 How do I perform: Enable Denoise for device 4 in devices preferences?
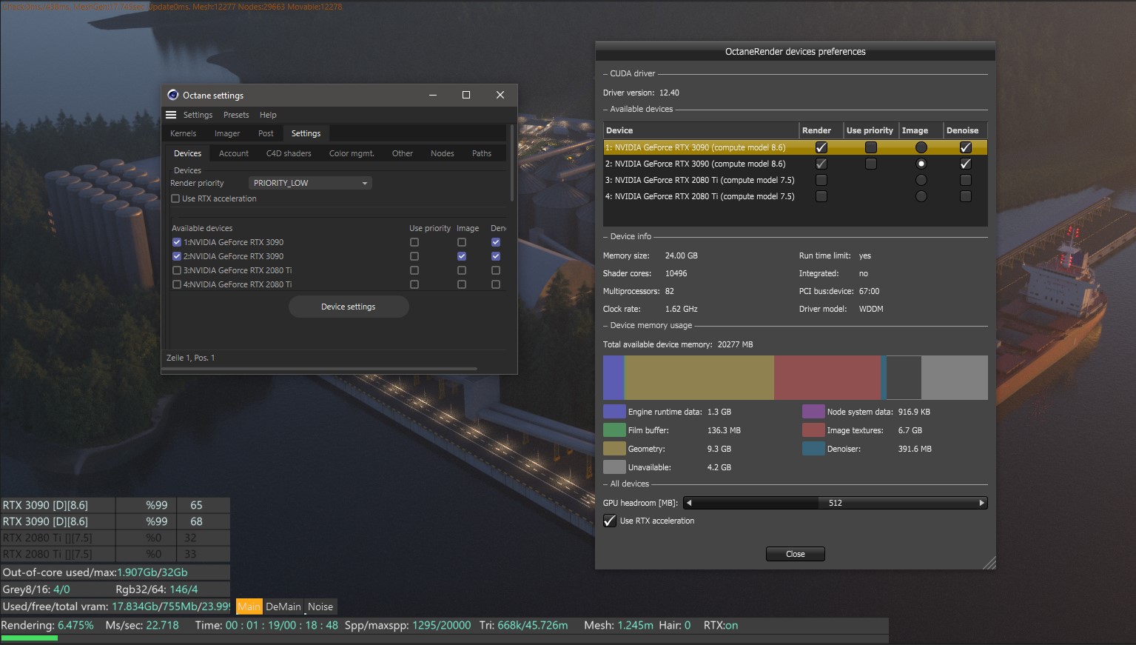pos(966,196)
